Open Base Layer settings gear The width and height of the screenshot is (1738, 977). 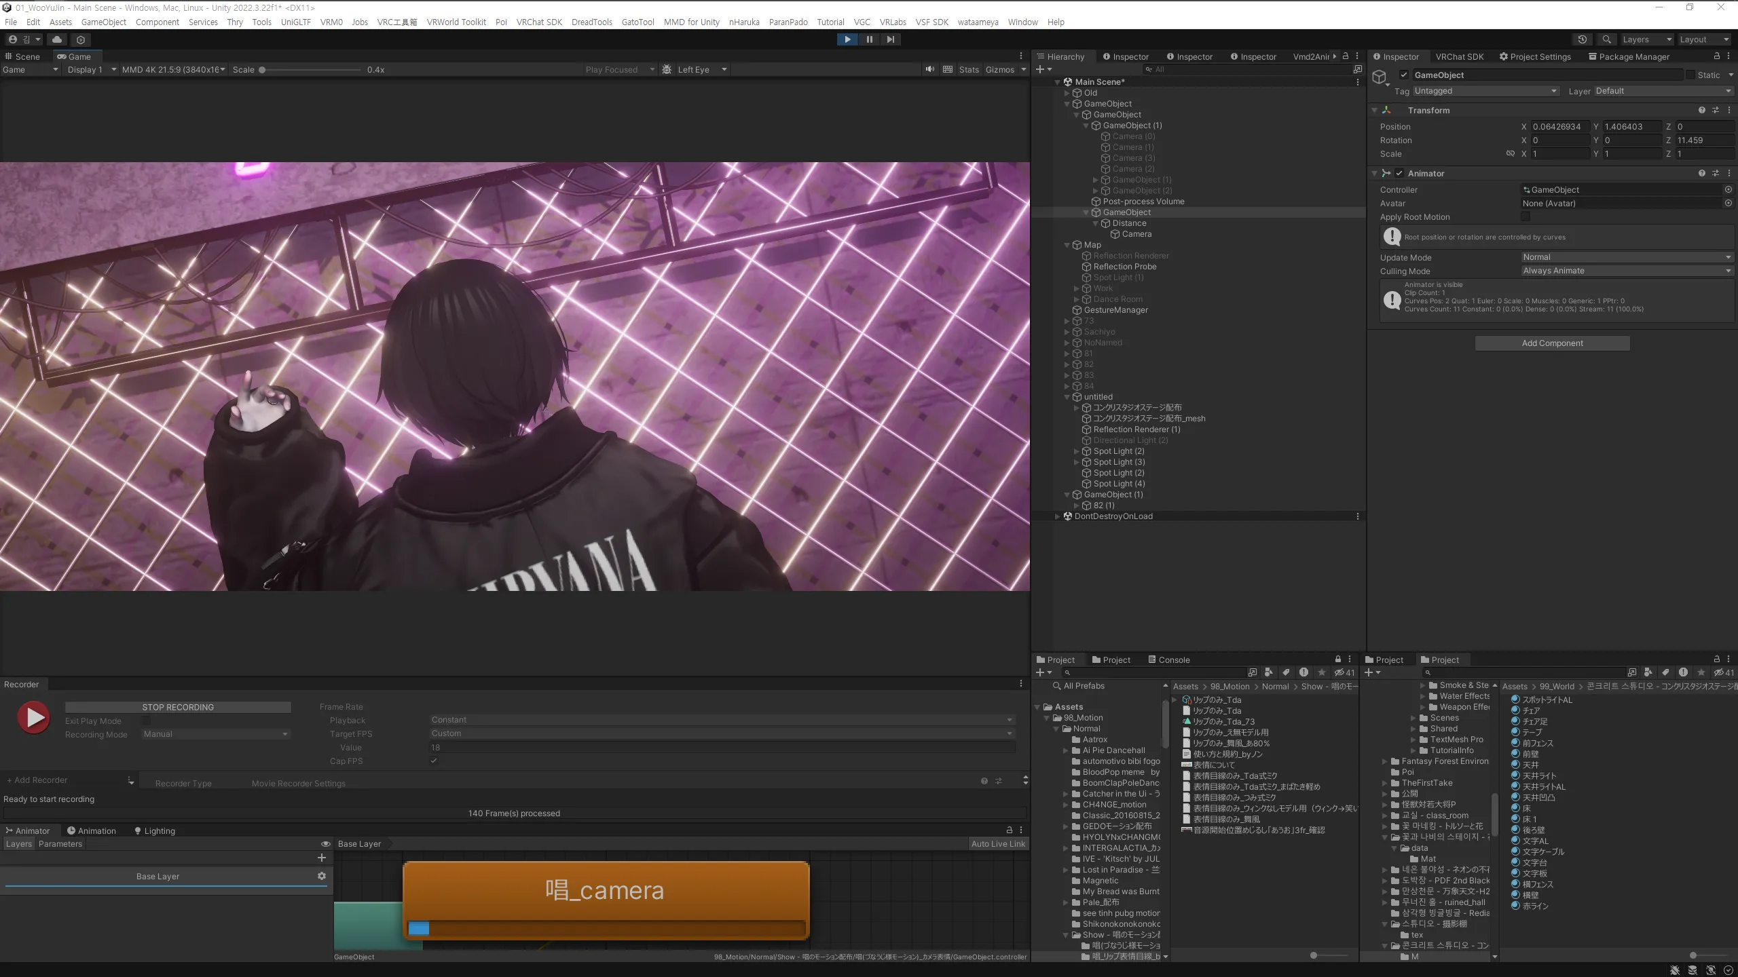(x=322, y=876)
